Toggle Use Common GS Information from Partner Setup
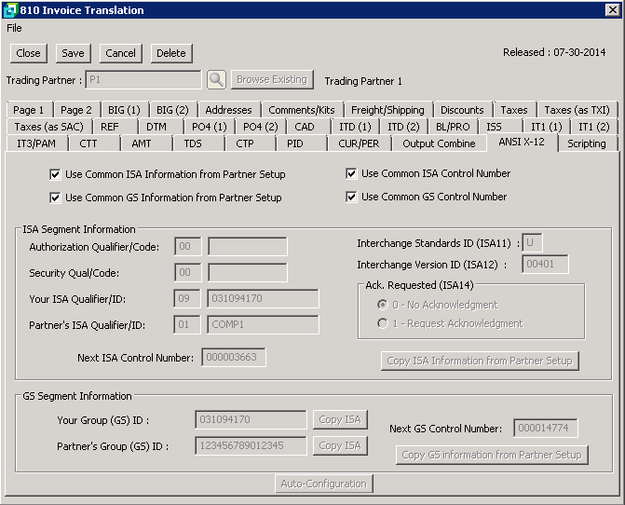 coord(55,198)
